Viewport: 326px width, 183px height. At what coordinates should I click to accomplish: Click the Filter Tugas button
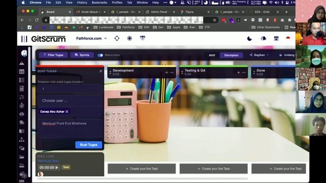pyautogui.click(x=53, y=55)
